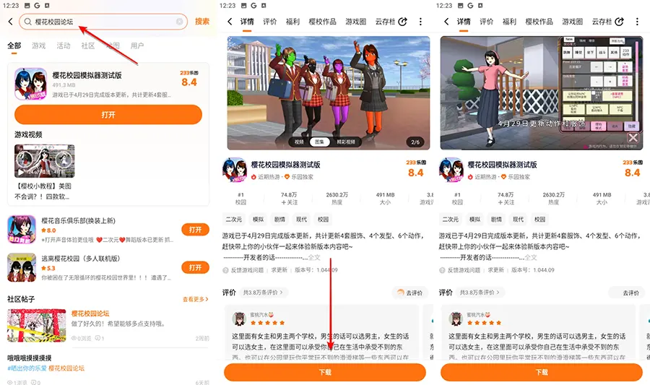The image size is (650, 385).
Task: Tap the 去评价 button in the middle screen
Action: click(x=409, y=293)
